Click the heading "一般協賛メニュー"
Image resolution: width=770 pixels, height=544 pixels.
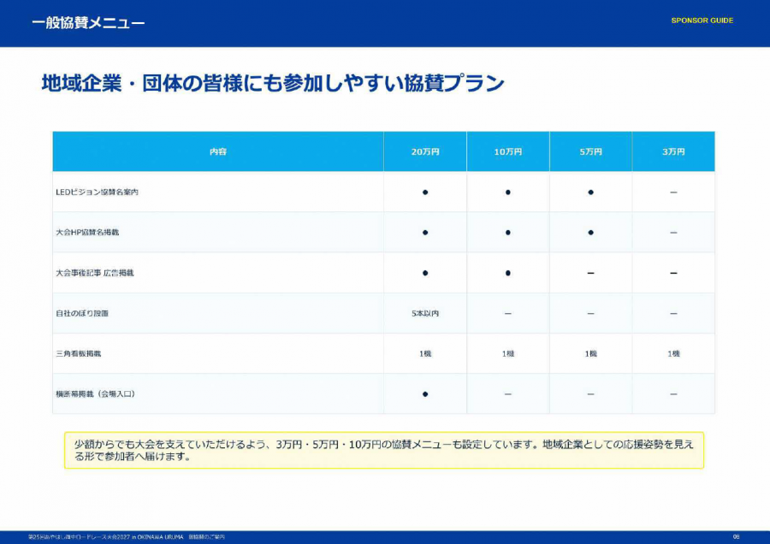click(x=88, y=22)
